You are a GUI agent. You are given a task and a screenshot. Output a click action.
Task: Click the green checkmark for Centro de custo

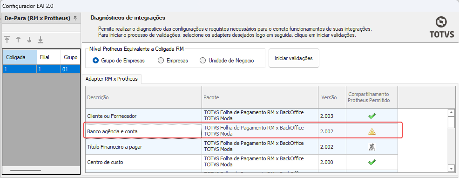point(372,162)
